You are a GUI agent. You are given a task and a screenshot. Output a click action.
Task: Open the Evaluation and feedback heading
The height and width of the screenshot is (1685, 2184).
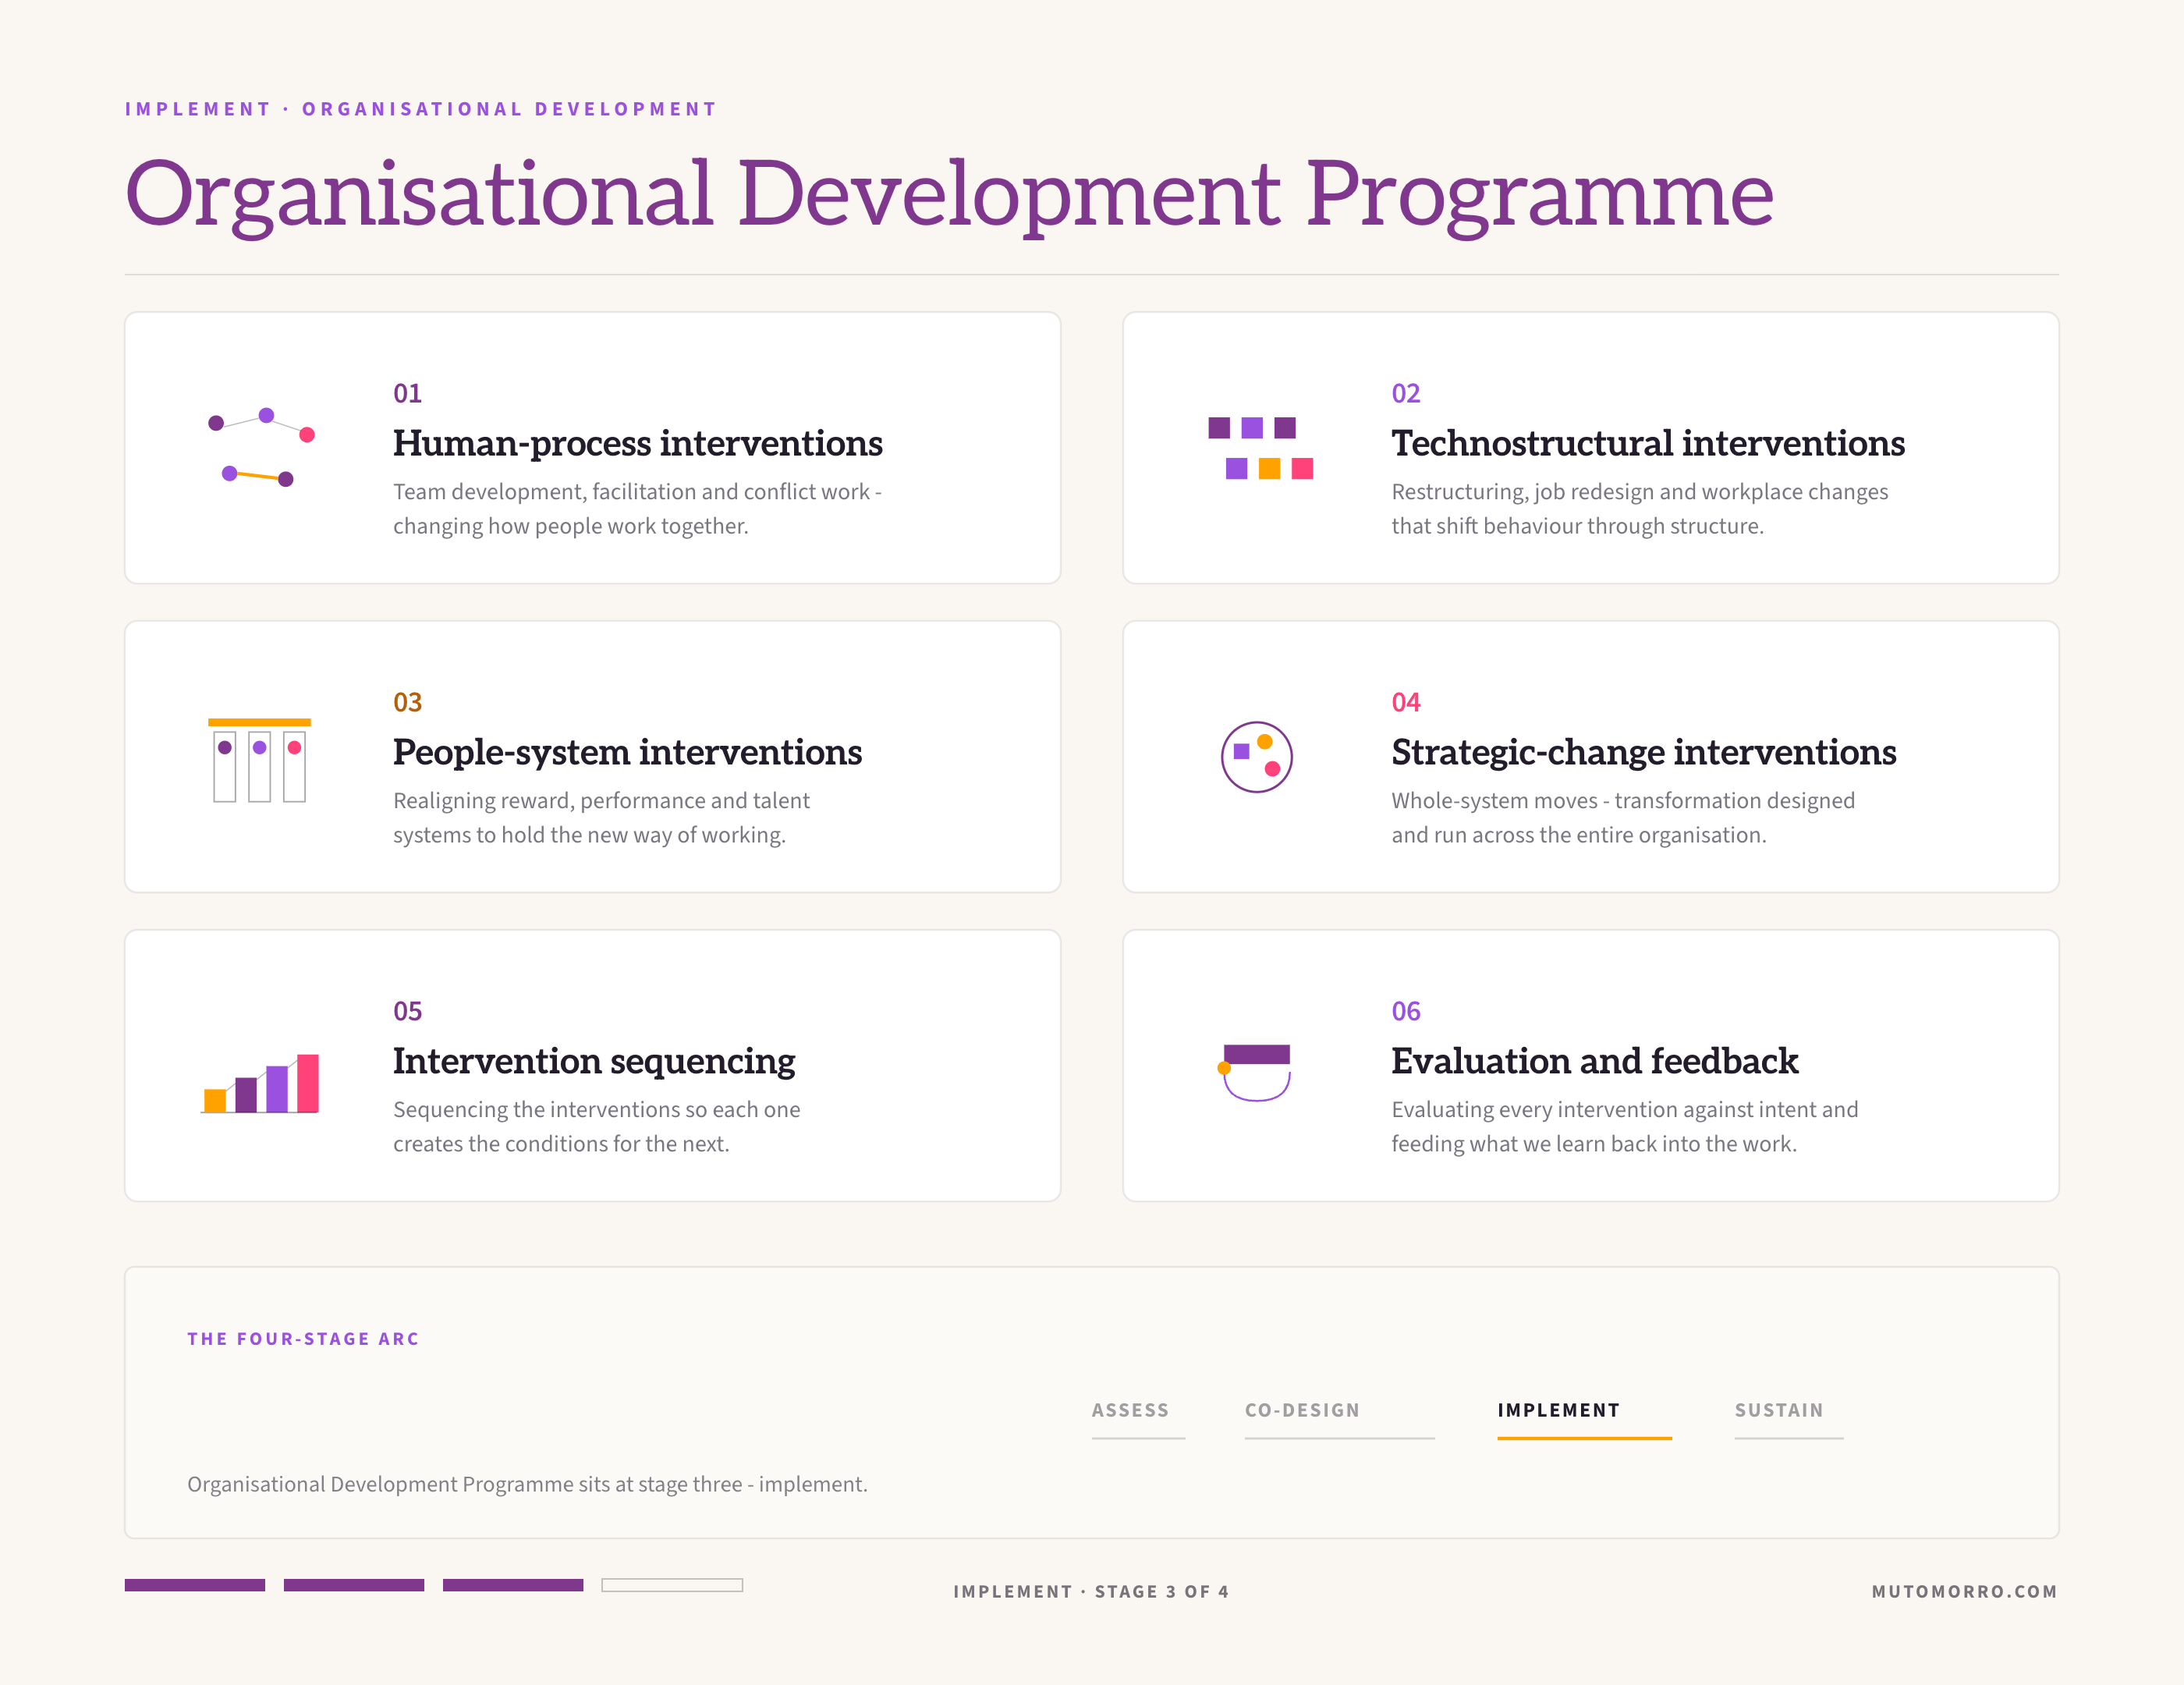(1594, 1061)
